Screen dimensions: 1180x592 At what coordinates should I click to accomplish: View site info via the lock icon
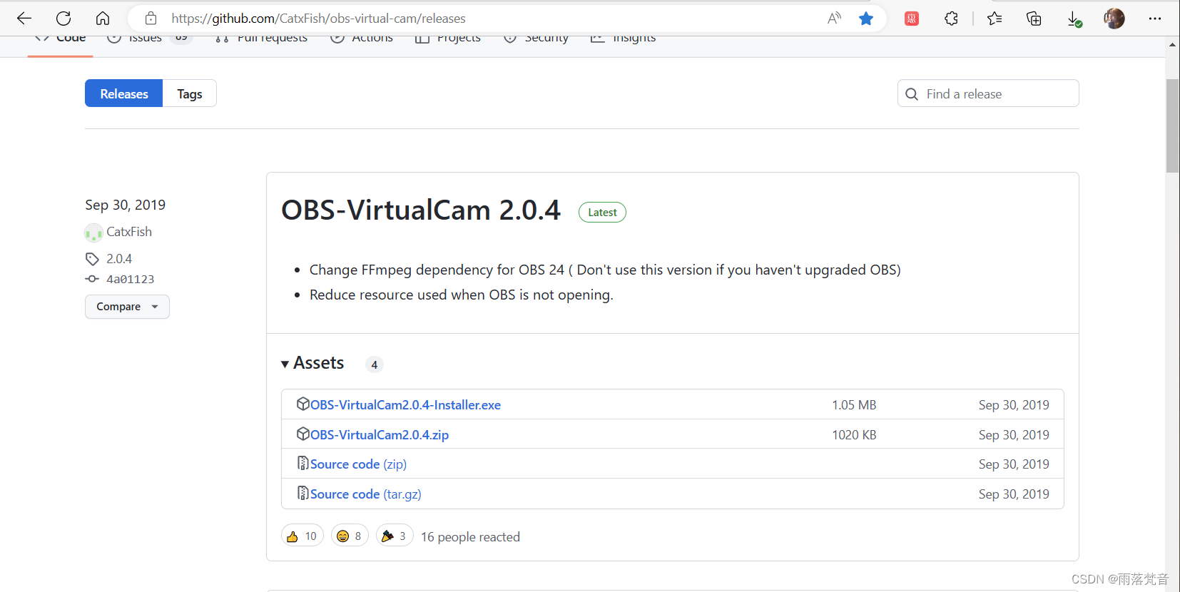(151, 19)
